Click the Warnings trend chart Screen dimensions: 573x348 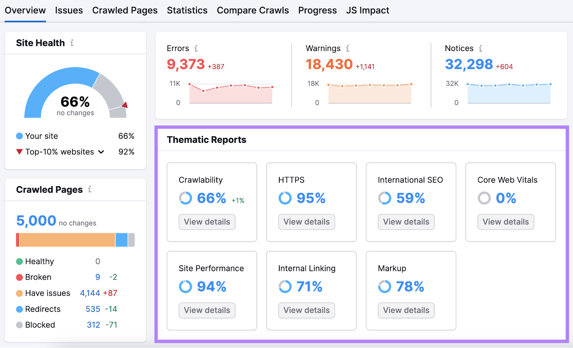click(x=370, y=94)
